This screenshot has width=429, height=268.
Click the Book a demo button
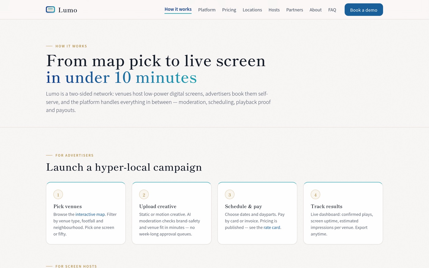pos(364,10)
